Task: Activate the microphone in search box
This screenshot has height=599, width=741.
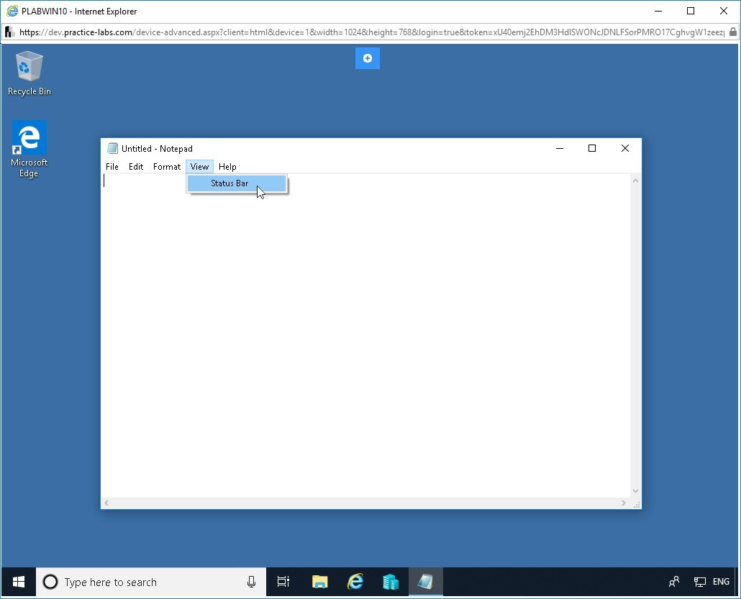Action: click(251, 582)
